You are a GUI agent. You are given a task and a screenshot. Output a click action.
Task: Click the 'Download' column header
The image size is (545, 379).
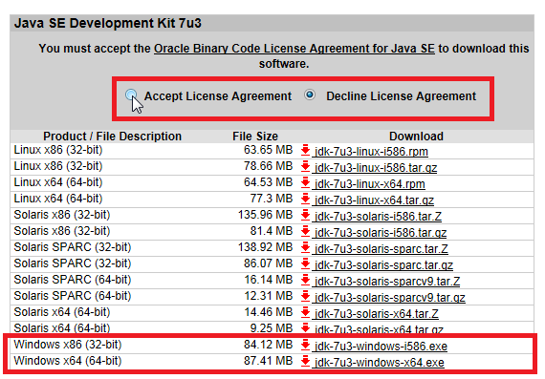coord(416,137)
